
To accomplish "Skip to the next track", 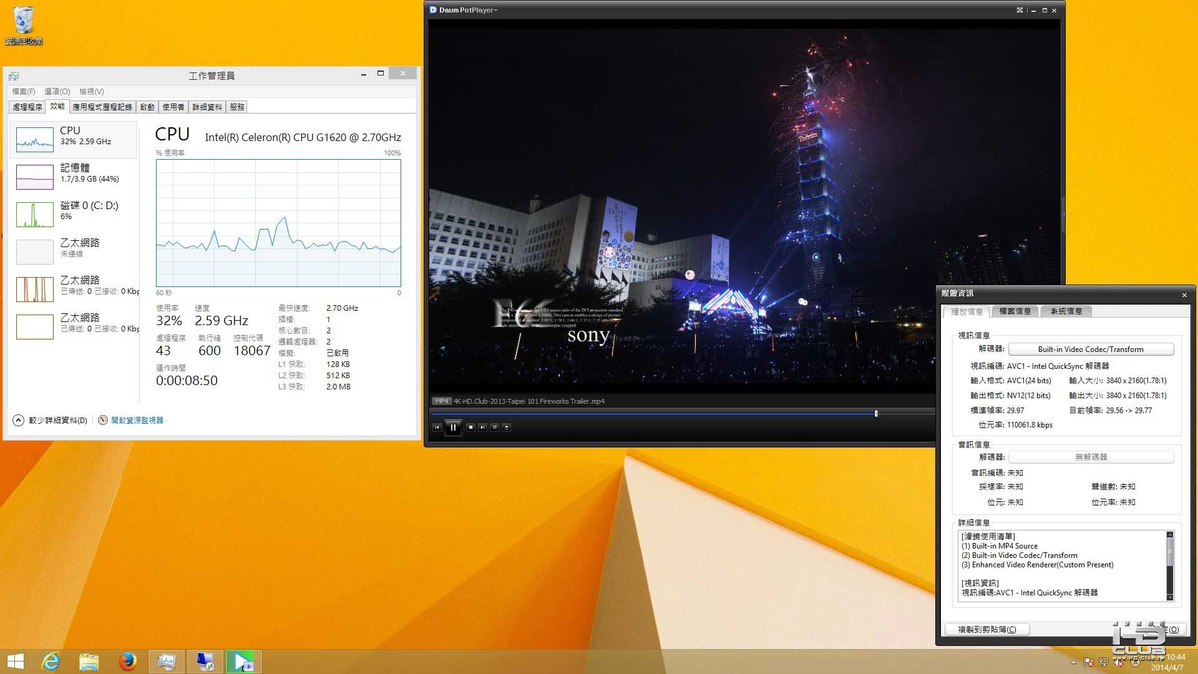I will click(x=482, y=427).
